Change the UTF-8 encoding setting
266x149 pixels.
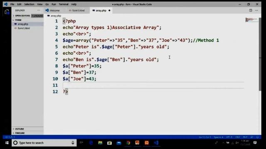pyautogui.click(x=229, y=137)
